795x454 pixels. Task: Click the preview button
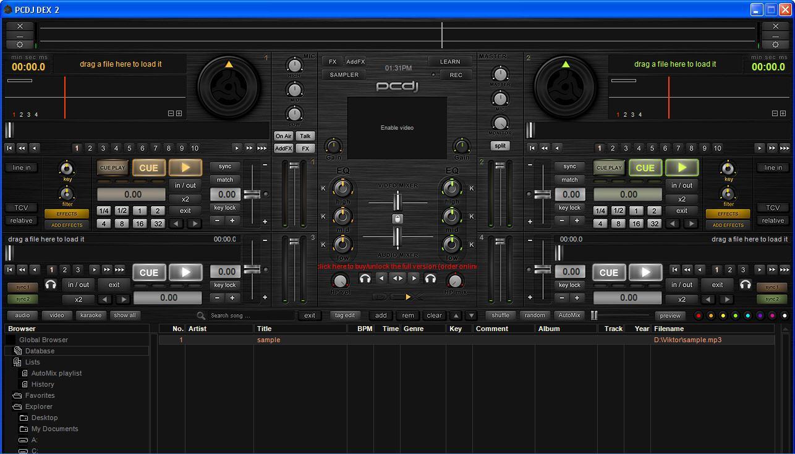[670, 316]
